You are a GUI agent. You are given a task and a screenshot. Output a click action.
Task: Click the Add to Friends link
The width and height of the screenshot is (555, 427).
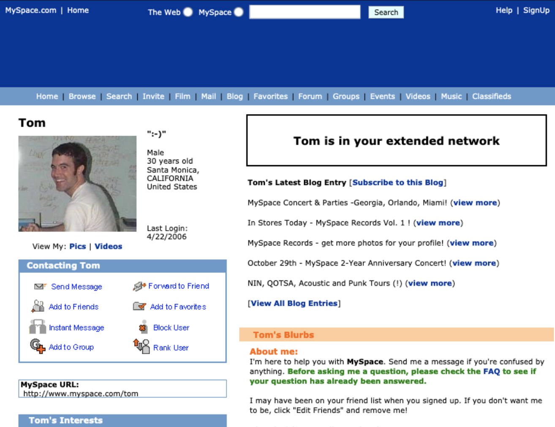click(73, 307)
